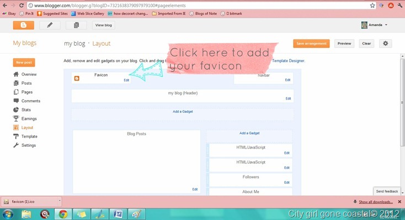The image size is (405, 220).
Task: Click the View blog button
Action: point(104,25)
